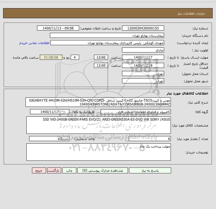
Task: Click the label 'واحد شمارش:'
Action: (84, 139)
